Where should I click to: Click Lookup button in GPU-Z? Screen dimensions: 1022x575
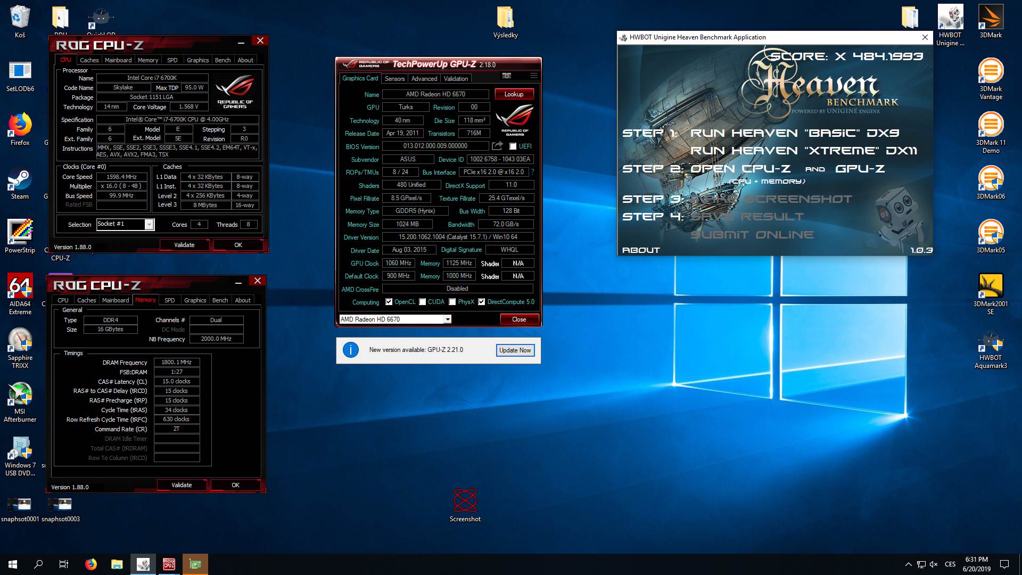tap(514, 94)
